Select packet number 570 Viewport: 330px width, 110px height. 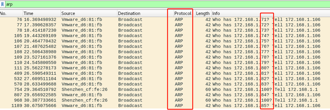165,84
